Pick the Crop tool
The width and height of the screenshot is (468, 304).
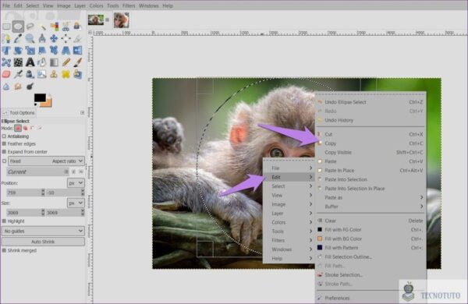(x=77, y=38)
